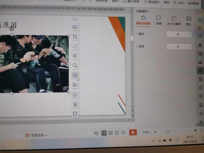Click the zoom out minus button
Screen dimensions: 204x153
tap(155, 132)
